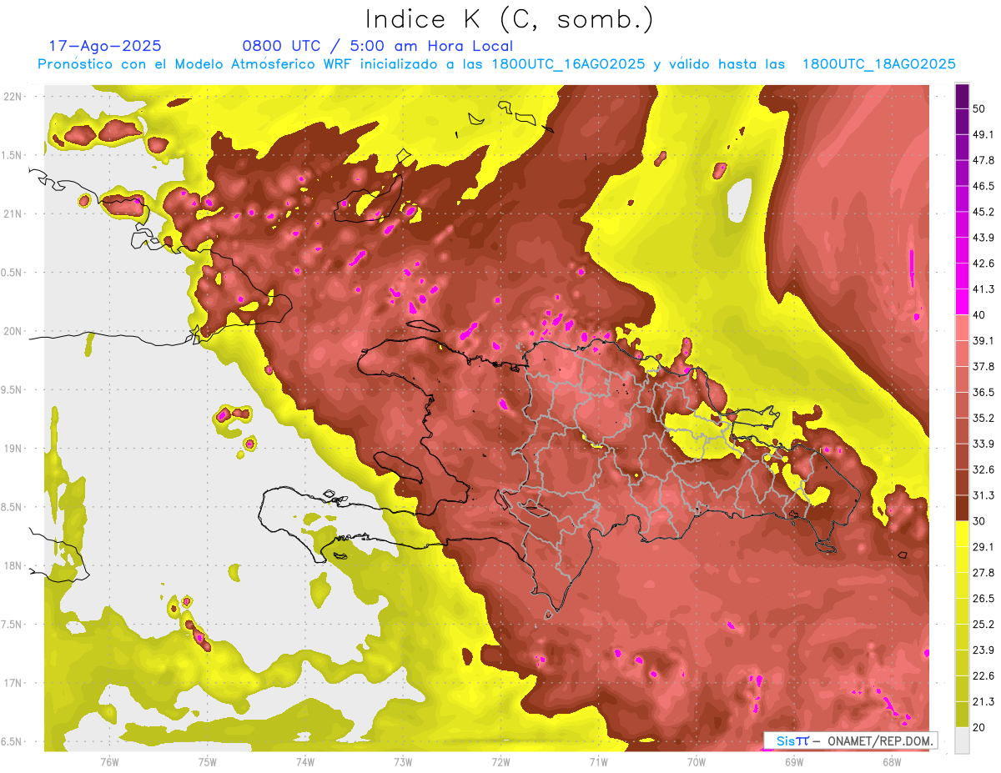Click the '1800UTC_16AGO2025' initialization time text
This screenshot has width=1001, height=773.
click(x=569, y=64)
